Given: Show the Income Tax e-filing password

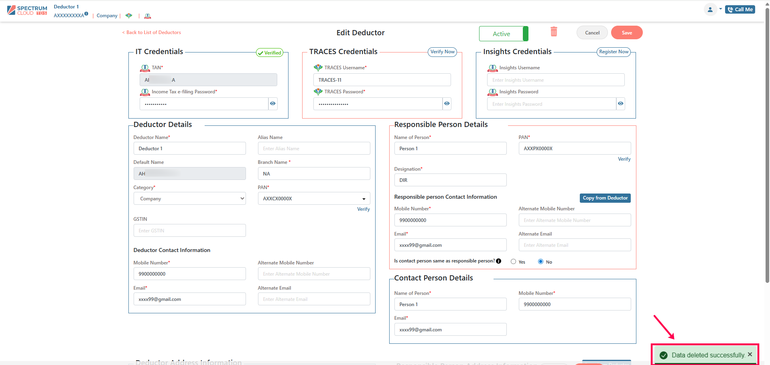Looking at the screenshot, I should tap(273, 104).
